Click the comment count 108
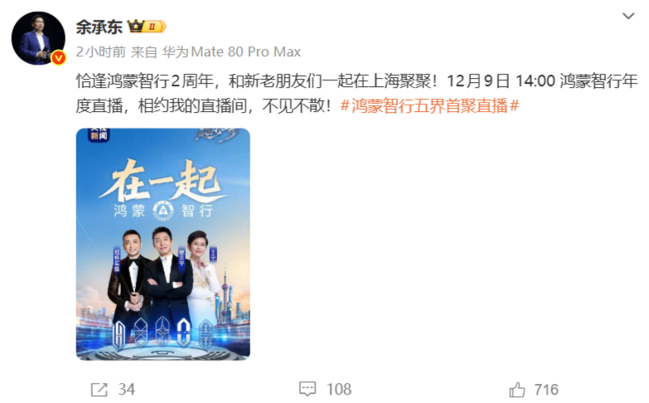649x403 pixels. click(x=339, y=389)
